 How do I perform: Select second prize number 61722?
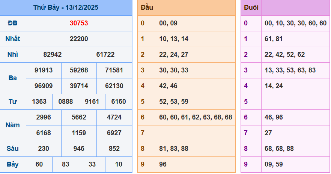[105, 55]
